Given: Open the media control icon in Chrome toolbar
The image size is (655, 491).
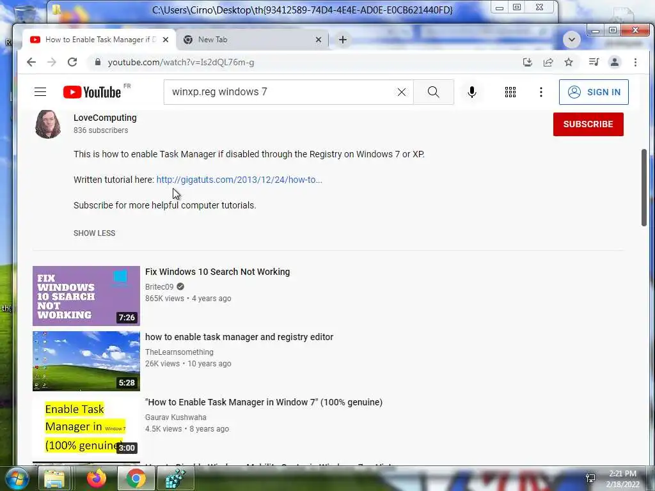Looking at the screenshot, I should click(594, 62).
